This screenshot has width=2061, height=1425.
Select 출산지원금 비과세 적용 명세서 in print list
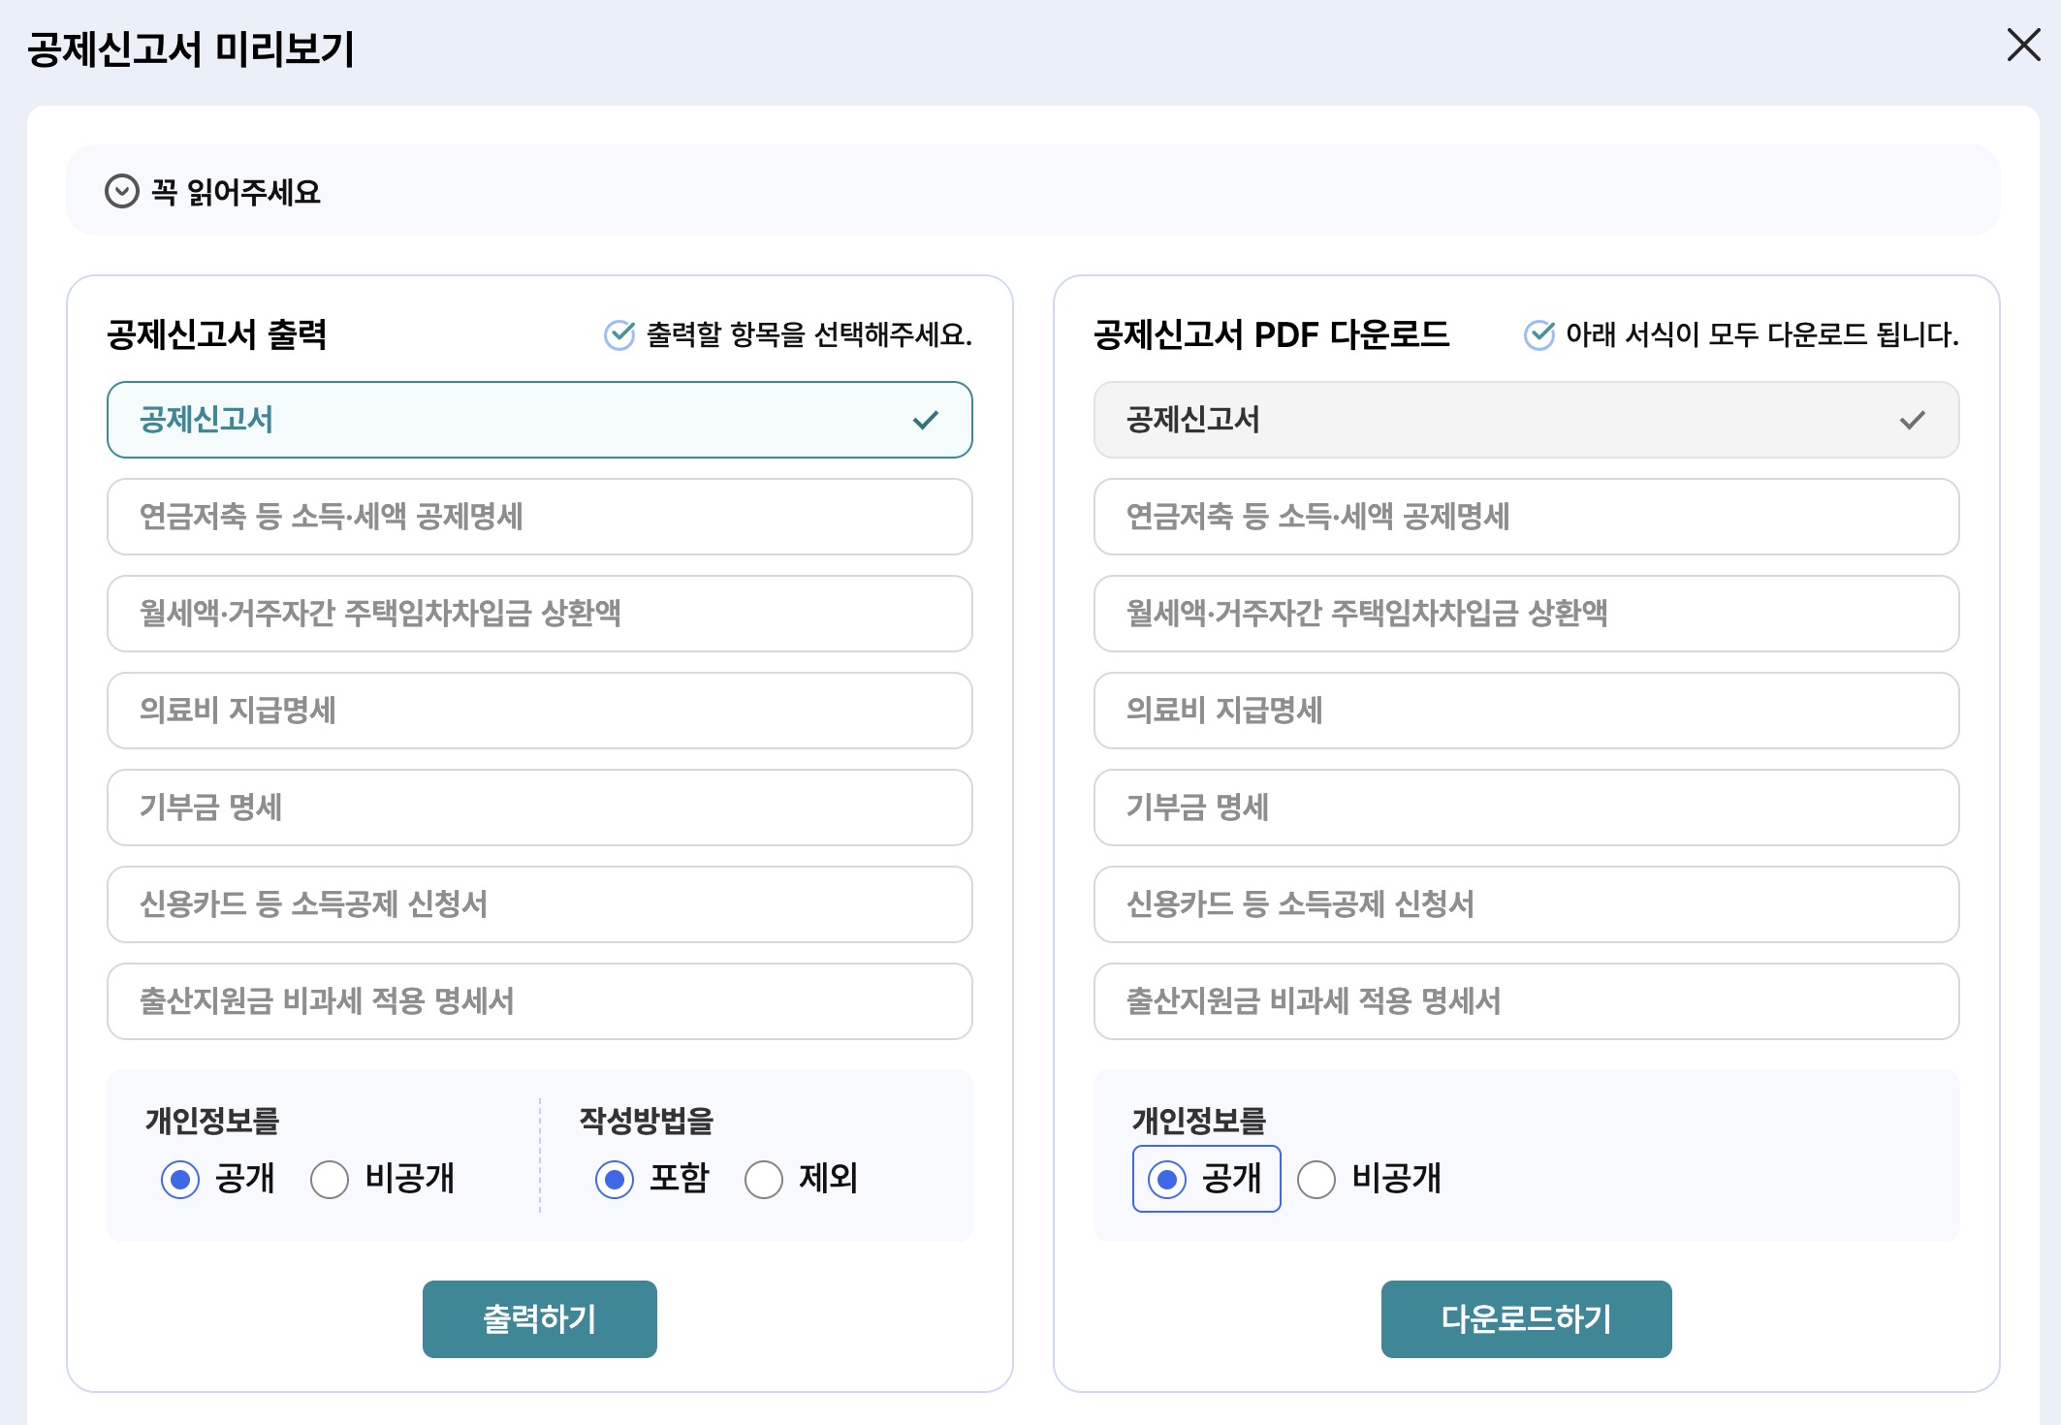click(x=539, y=1001)
